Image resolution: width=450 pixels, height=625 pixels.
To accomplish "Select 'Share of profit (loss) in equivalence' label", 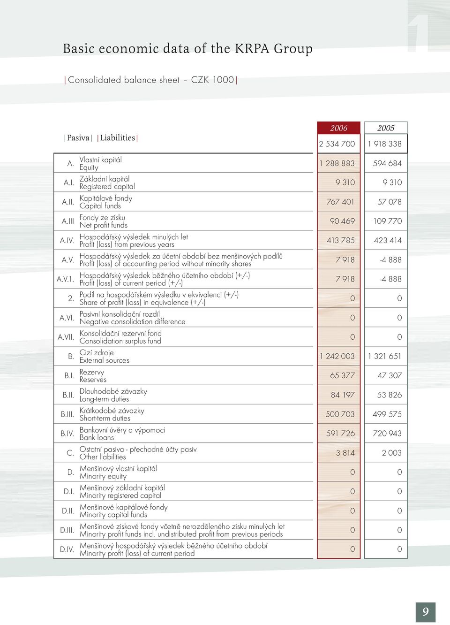I will tap(142, 302).
